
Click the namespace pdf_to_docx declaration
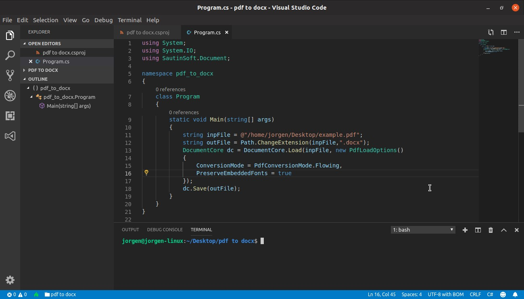click(177, 73)
